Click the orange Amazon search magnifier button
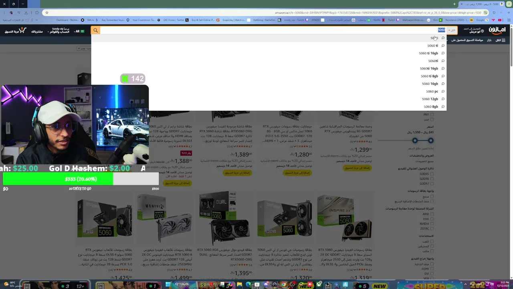This screenshot has width=513, height=289. (95, 31)
